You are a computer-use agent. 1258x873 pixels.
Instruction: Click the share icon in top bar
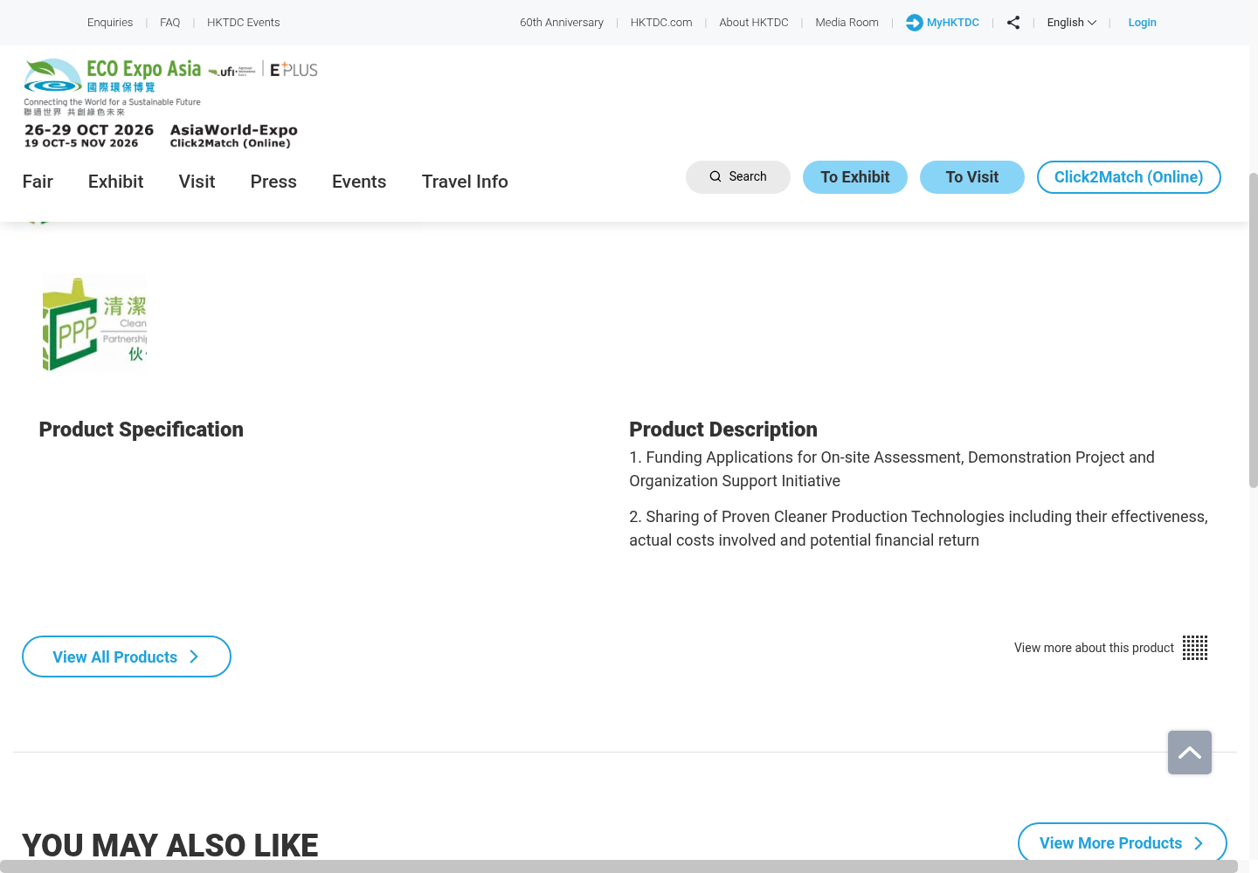[x=1013, y=23]
